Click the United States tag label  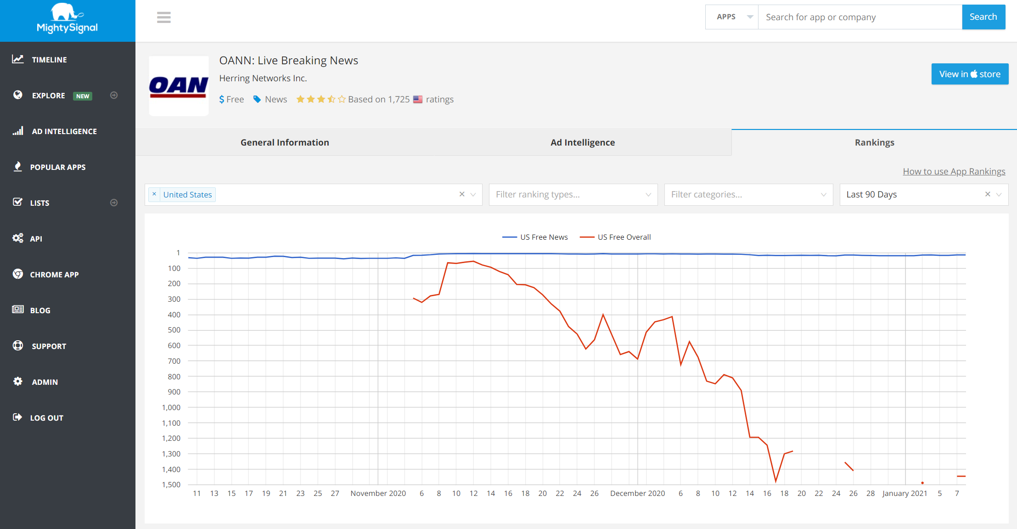coord(188,195)
